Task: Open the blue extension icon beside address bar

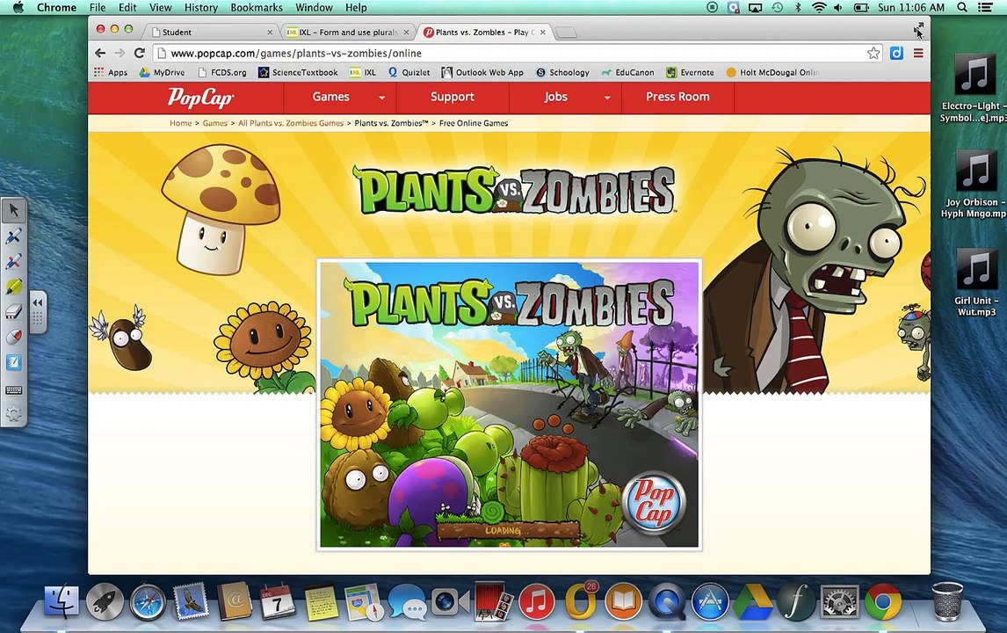Action: tap(896, 54)
